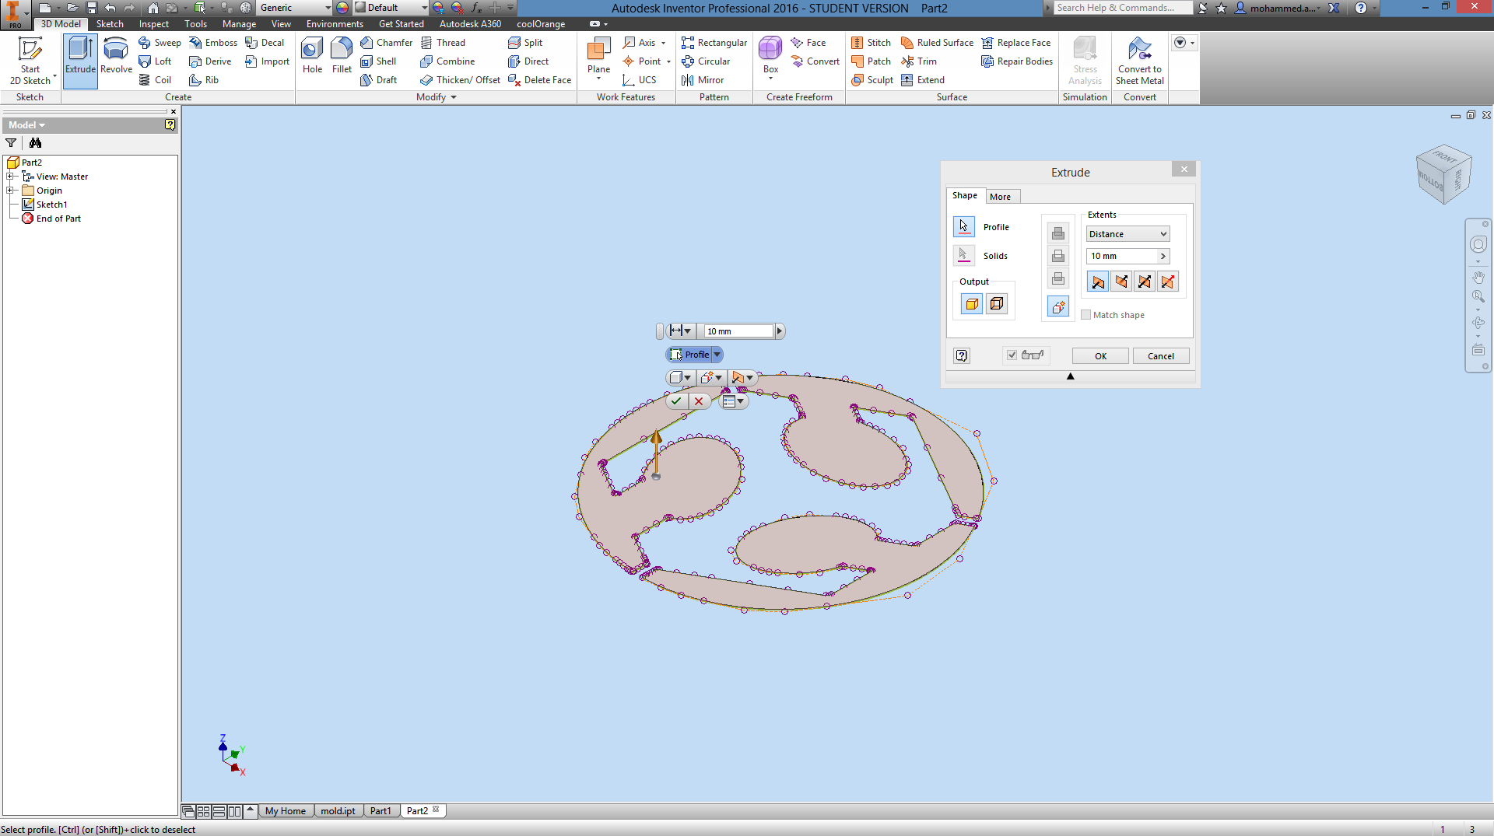The width and height of the screenshot is (1494, 836).
Task: Select Sketch1 in the Model browser
Action: coord(44,205)
